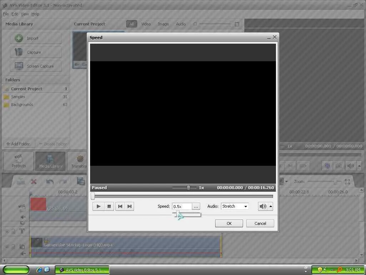The width and height of the screenshot is (366, 275).
Task: Click the timeline Zoom slider handle
Action: 335,182
